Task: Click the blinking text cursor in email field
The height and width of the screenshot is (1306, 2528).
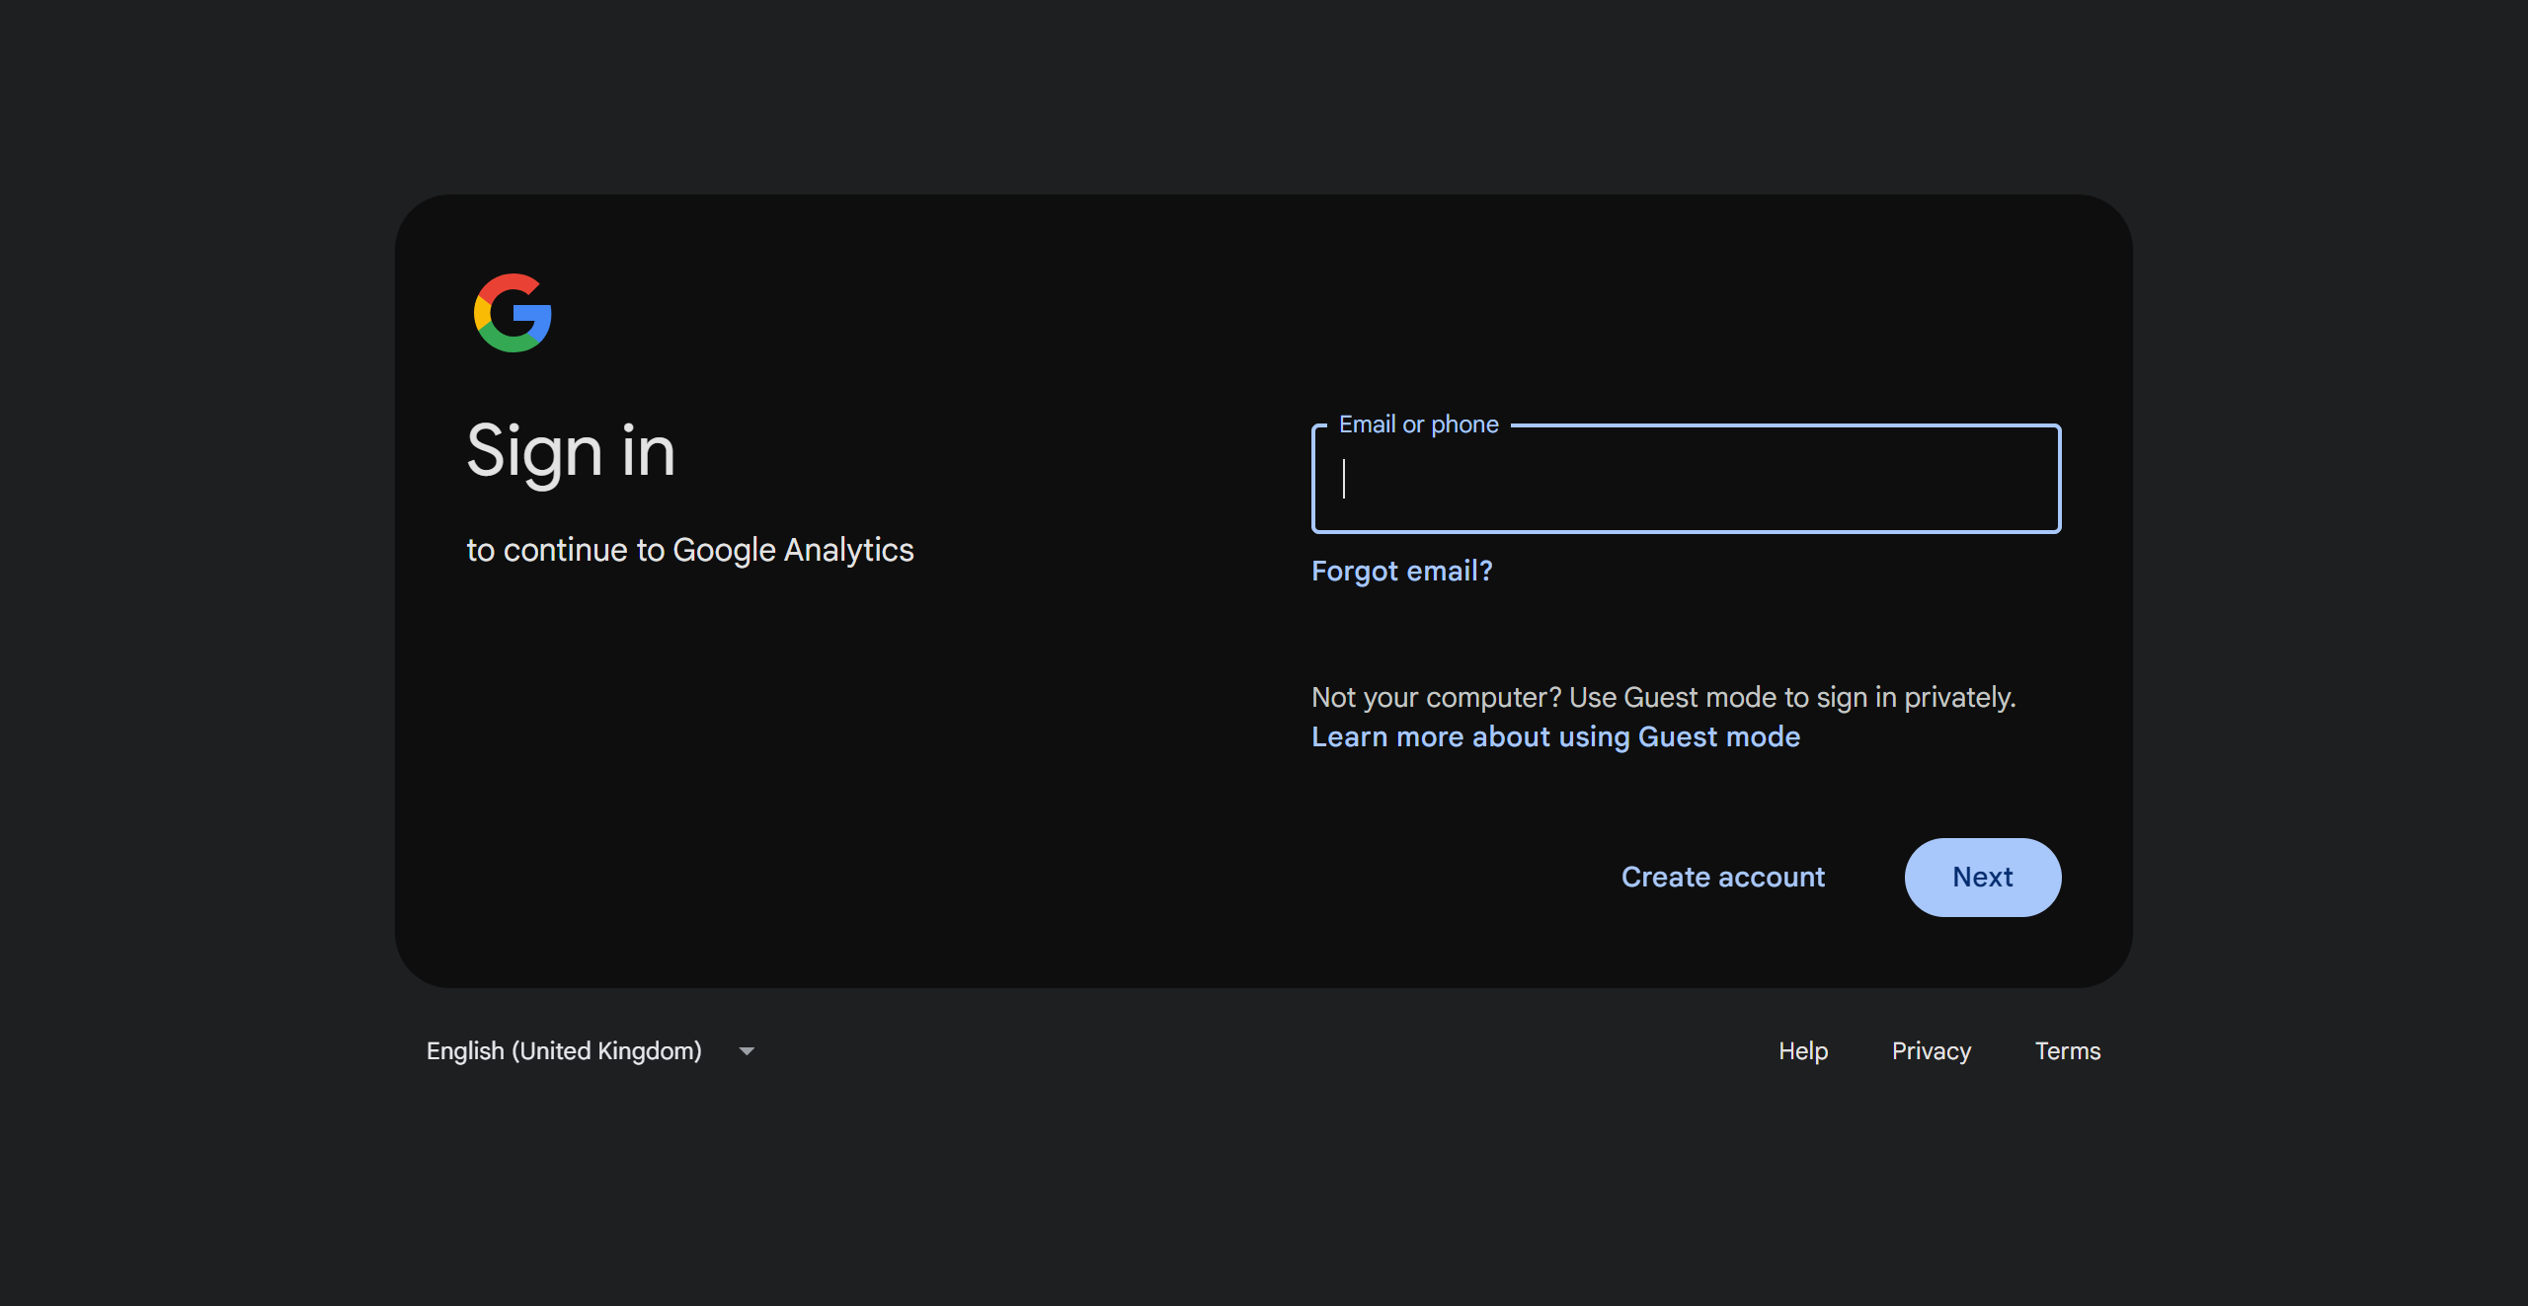Action: 1344,480
